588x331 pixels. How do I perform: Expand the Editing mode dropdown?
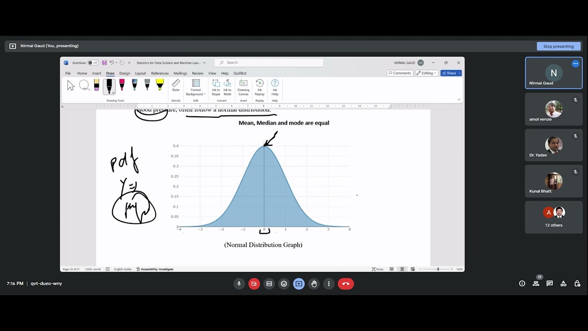(426, 73)
